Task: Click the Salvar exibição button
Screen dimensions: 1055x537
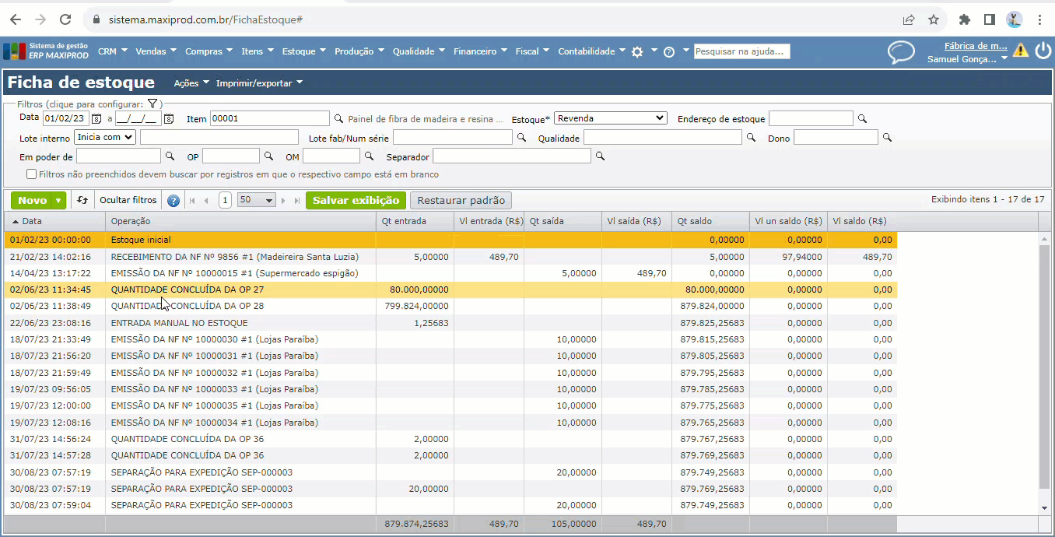Action: [x=356, y=200]
